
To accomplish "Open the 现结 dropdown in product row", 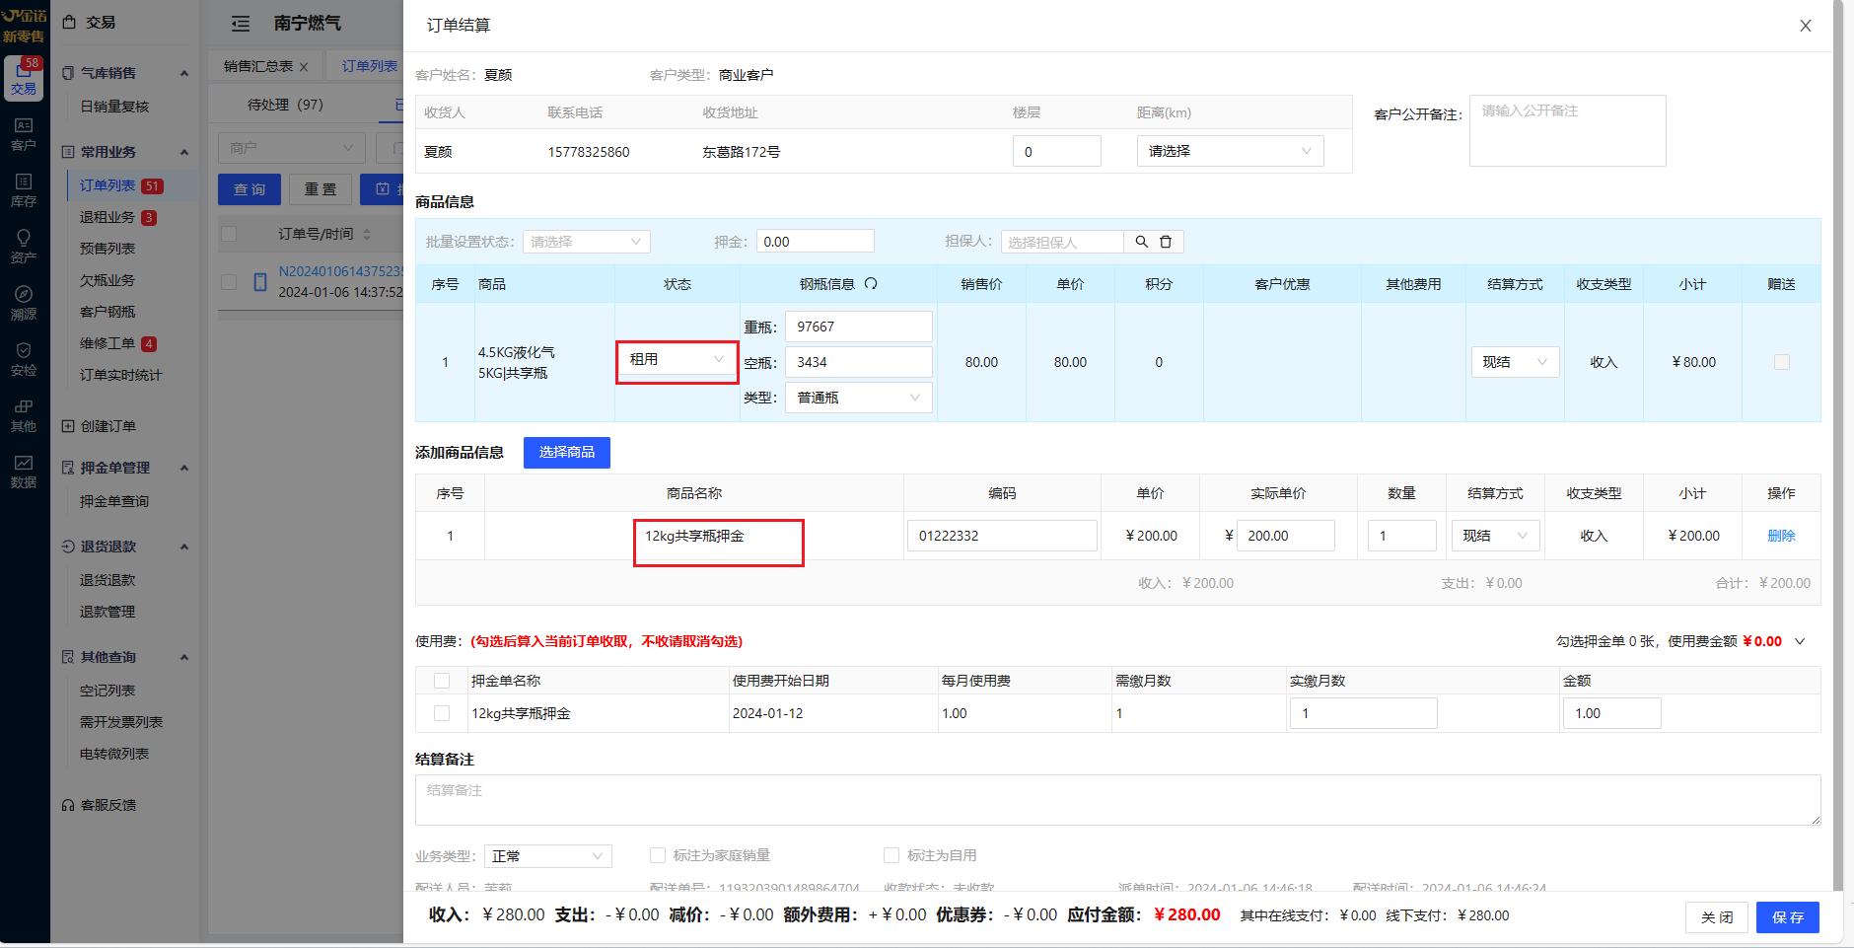I will click(x=1515, y=362).
